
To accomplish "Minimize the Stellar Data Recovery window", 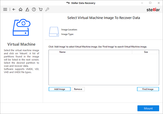I will [x=142, y=3].
